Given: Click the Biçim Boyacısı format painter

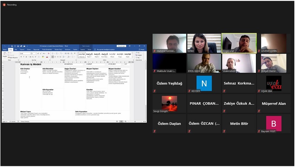Looking at the screenshot, I should click(12, 58).
